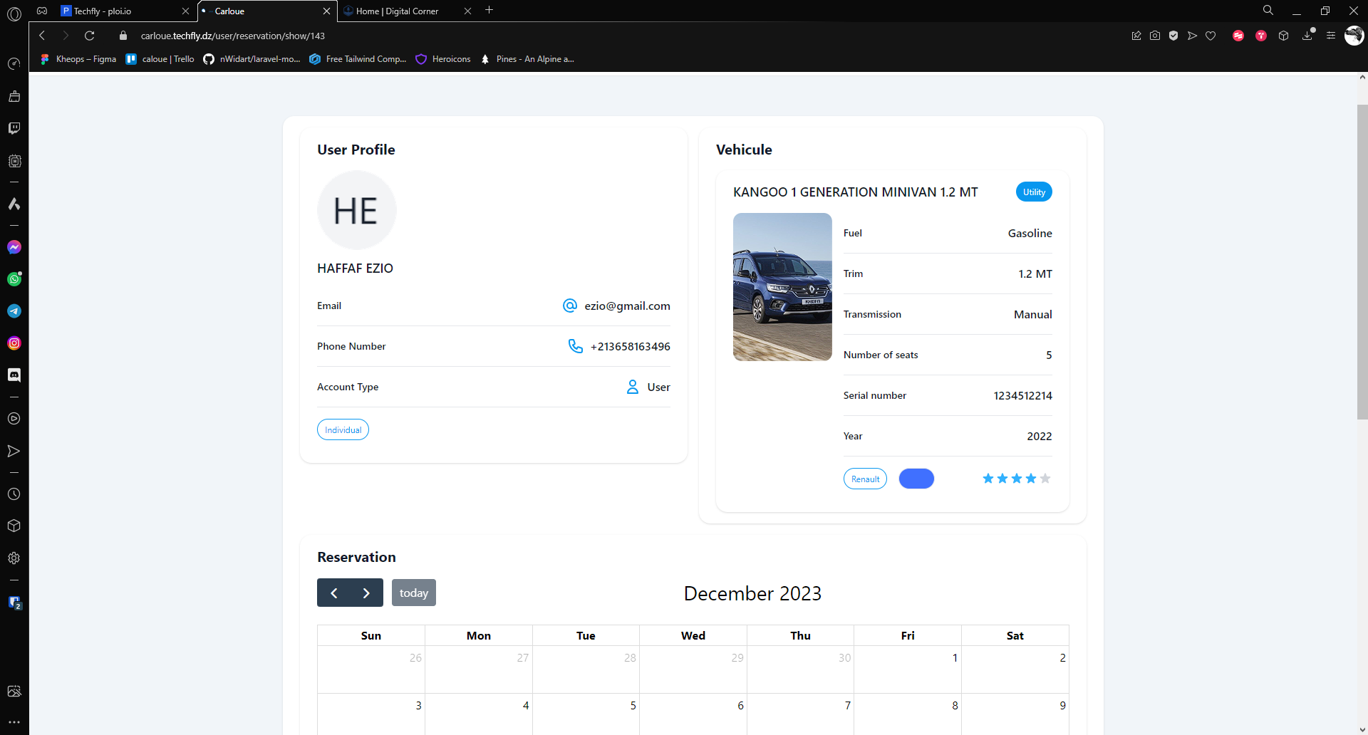Screen dimensions: 1368x735
Task: Open Messenger in the browser sidebar
Action: point(14,247)
